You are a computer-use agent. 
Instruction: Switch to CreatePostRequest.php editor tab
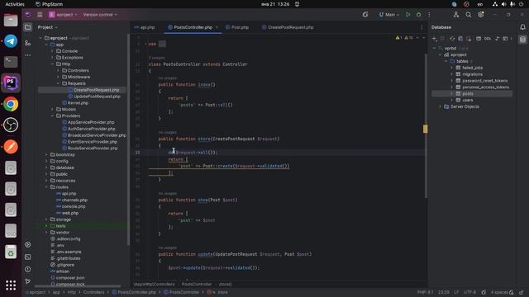(x=288, y=27)
